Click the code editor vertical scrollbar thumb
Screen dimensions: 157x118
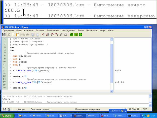112,63
